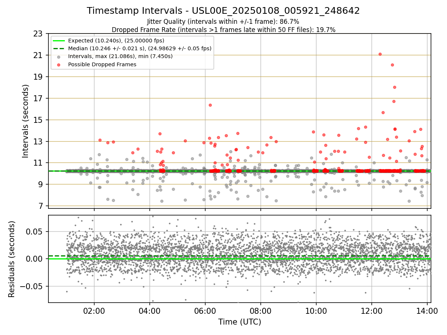Click the grey dot marker in the legend

pos(59,57)
